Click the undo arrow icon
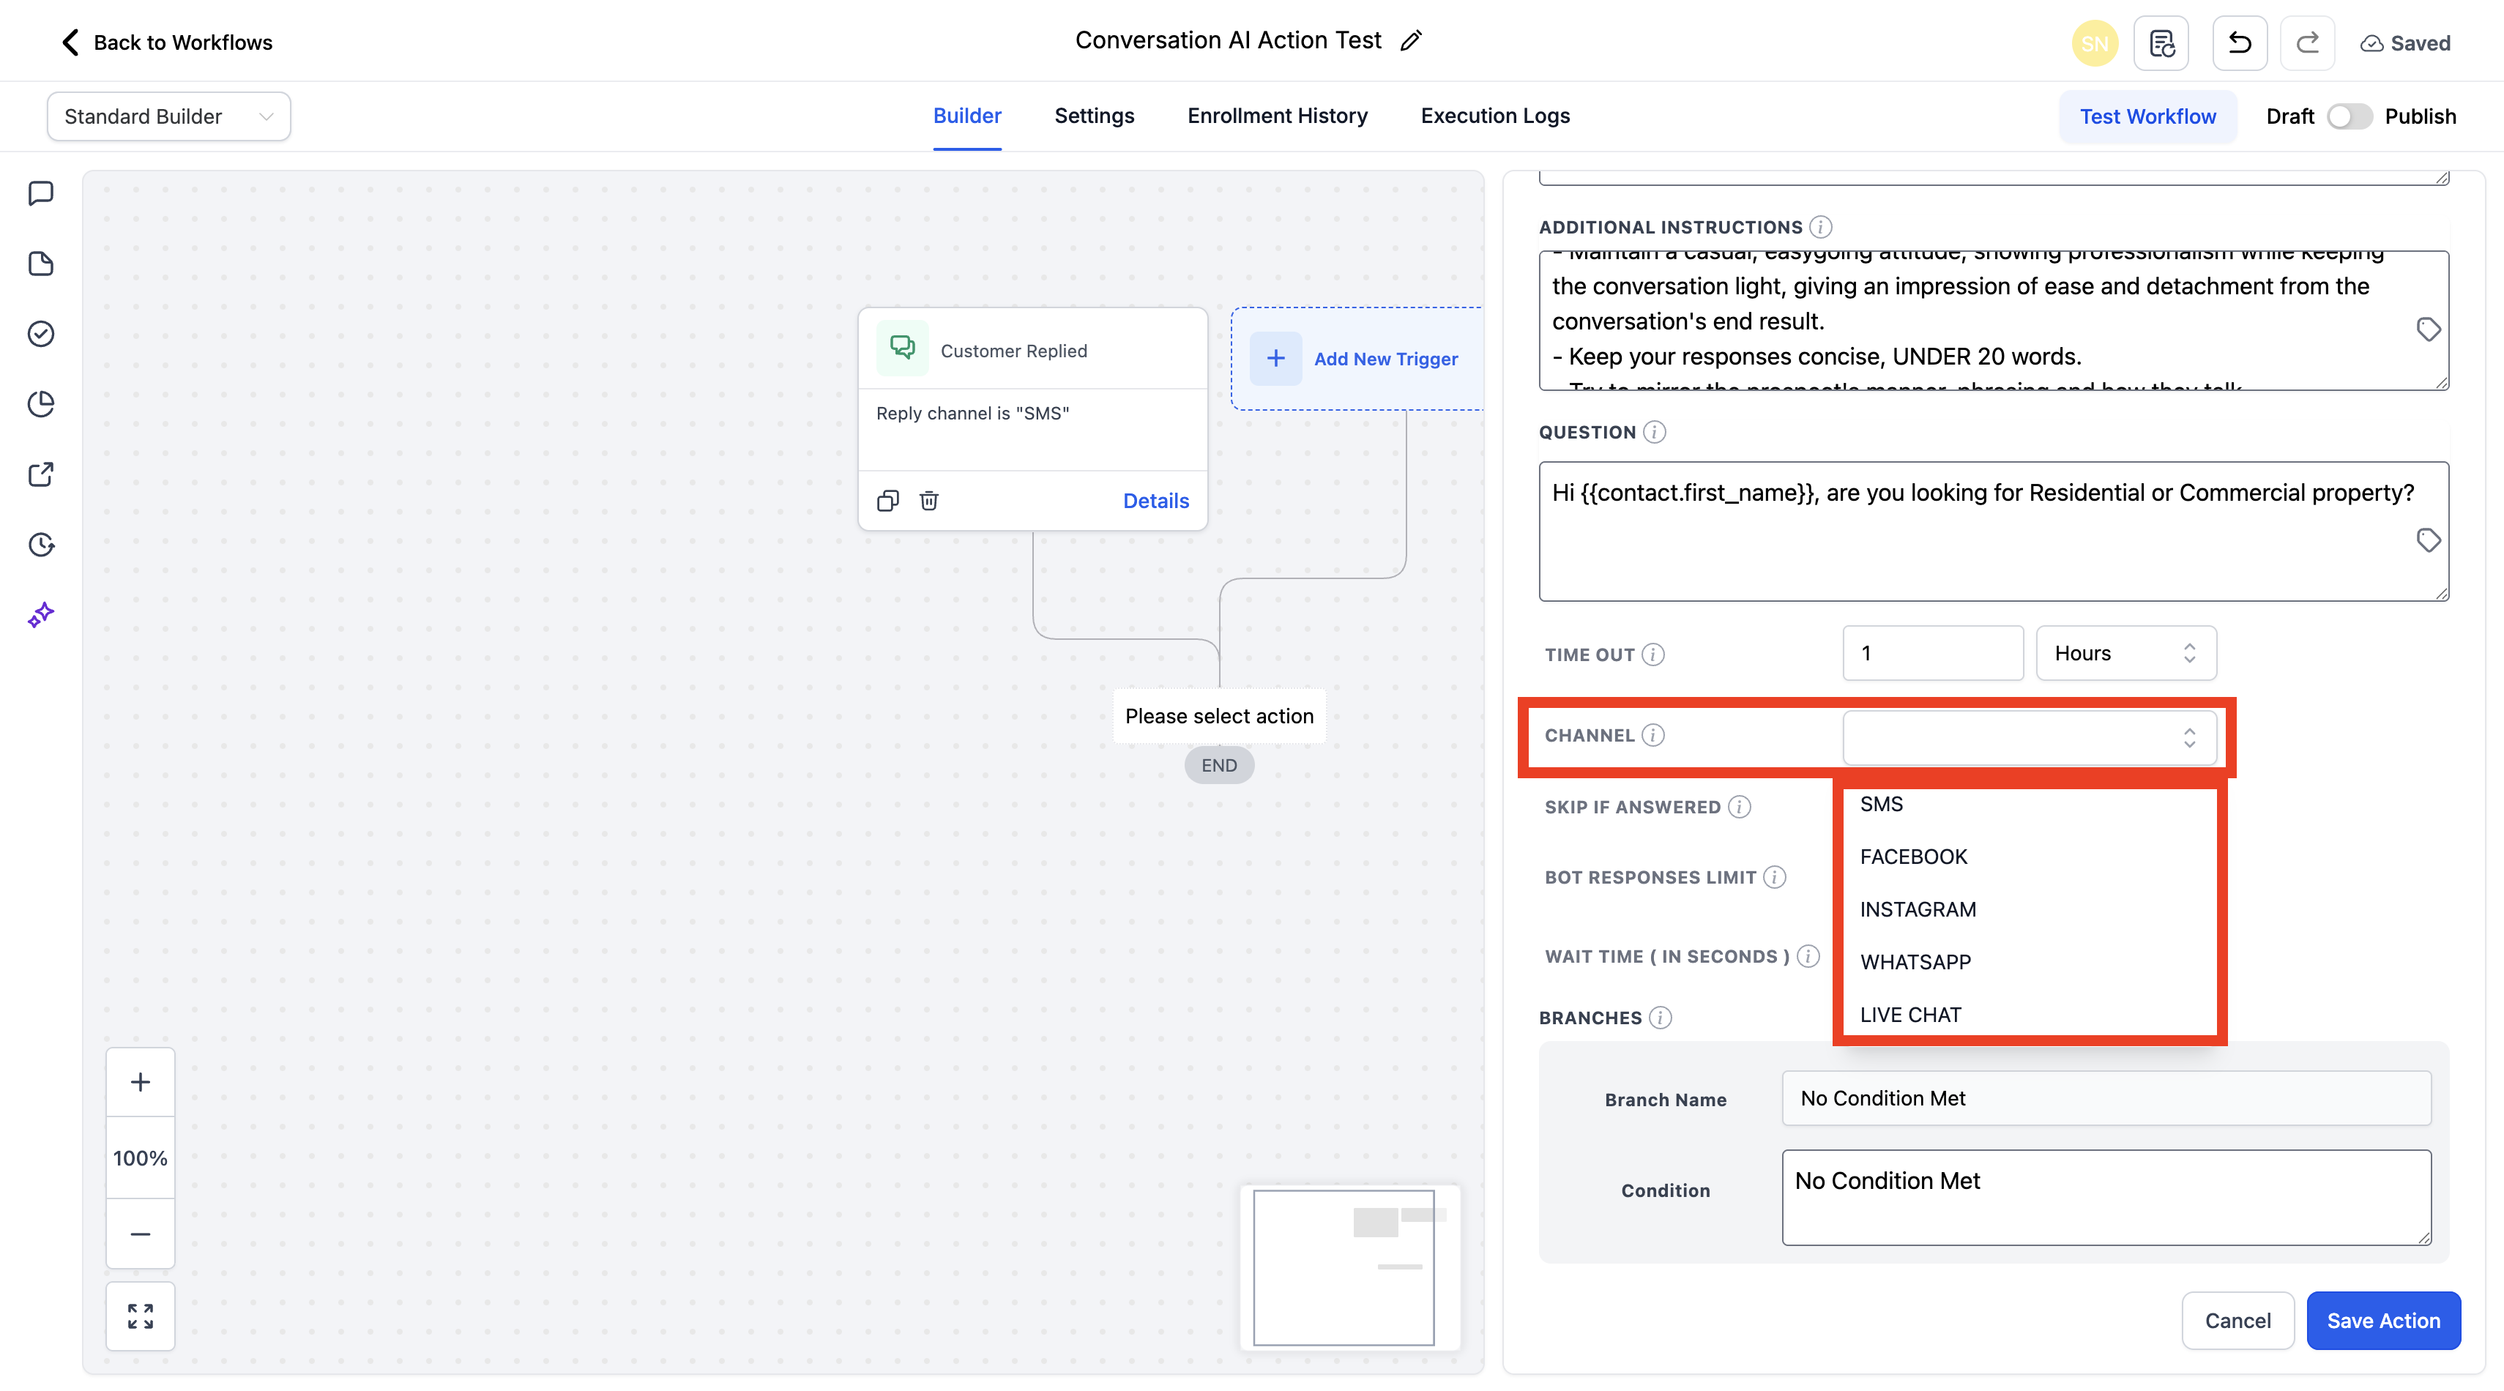The image size is (2504, 1391). click(x=2239, y=42)
